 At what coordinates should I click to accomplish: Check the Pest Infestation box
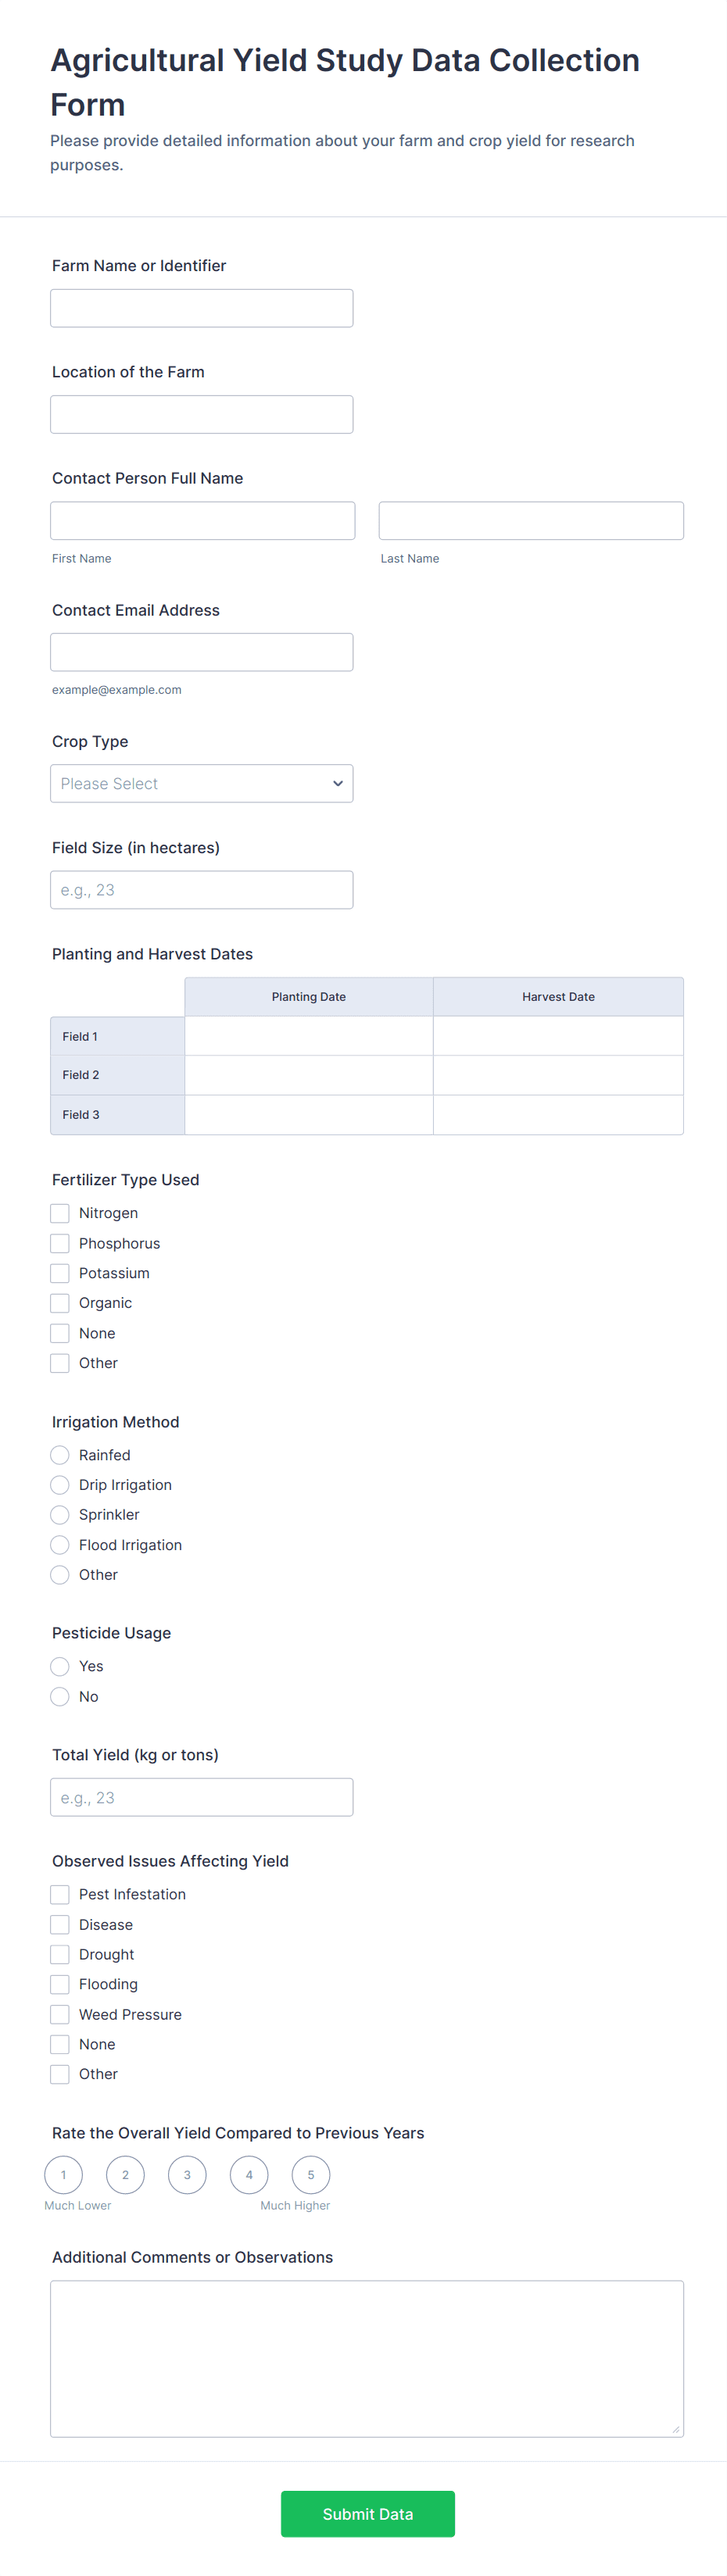(x=60, y=1894)
